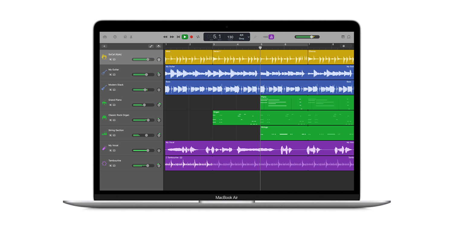Click the Classic Rock Organ track icon
The image size is (453, 238).
[104, 118]
